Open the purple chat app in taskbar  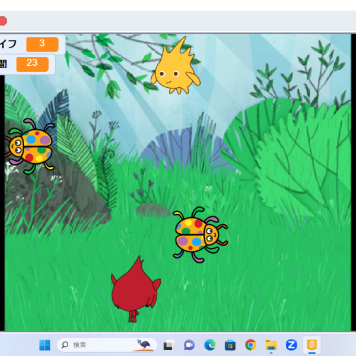[x=189, y=345]
